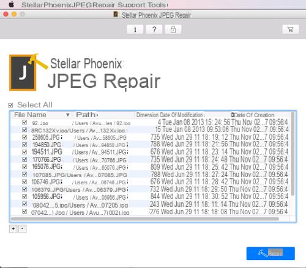Uncheck the 92.jpg file row

[x=24, y=122]
